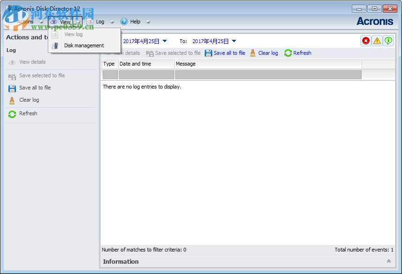Image resolution: width=402 pixels, height=274 pixels.
Task: Click the toolbar Clear log broom icon
Action: [253, 53]
